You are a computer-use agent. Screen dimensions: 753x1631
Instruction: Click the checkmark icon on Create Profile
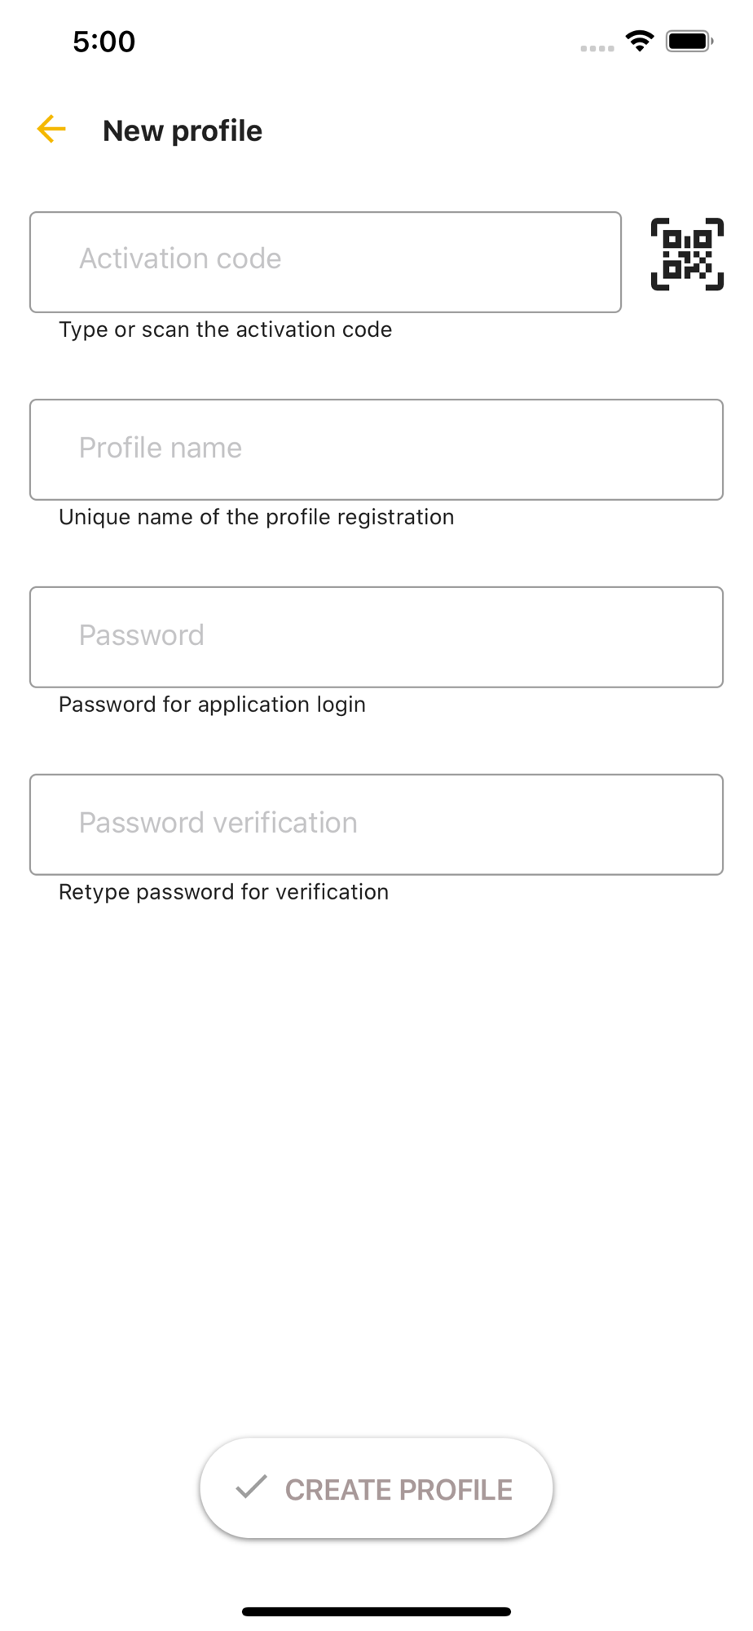click(x=252, y=1487)
